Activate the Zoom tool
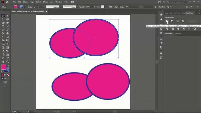Image resolution: width=201 pixels, height=113 pixels. point(8,62)
